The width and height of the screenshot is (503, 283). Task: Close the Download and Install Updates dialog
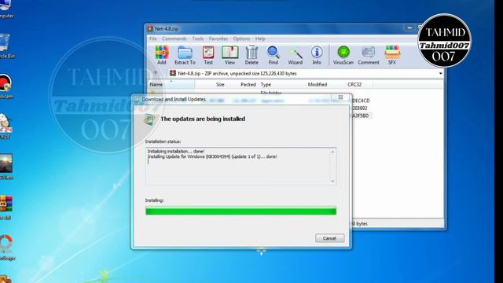coord(340,97)
